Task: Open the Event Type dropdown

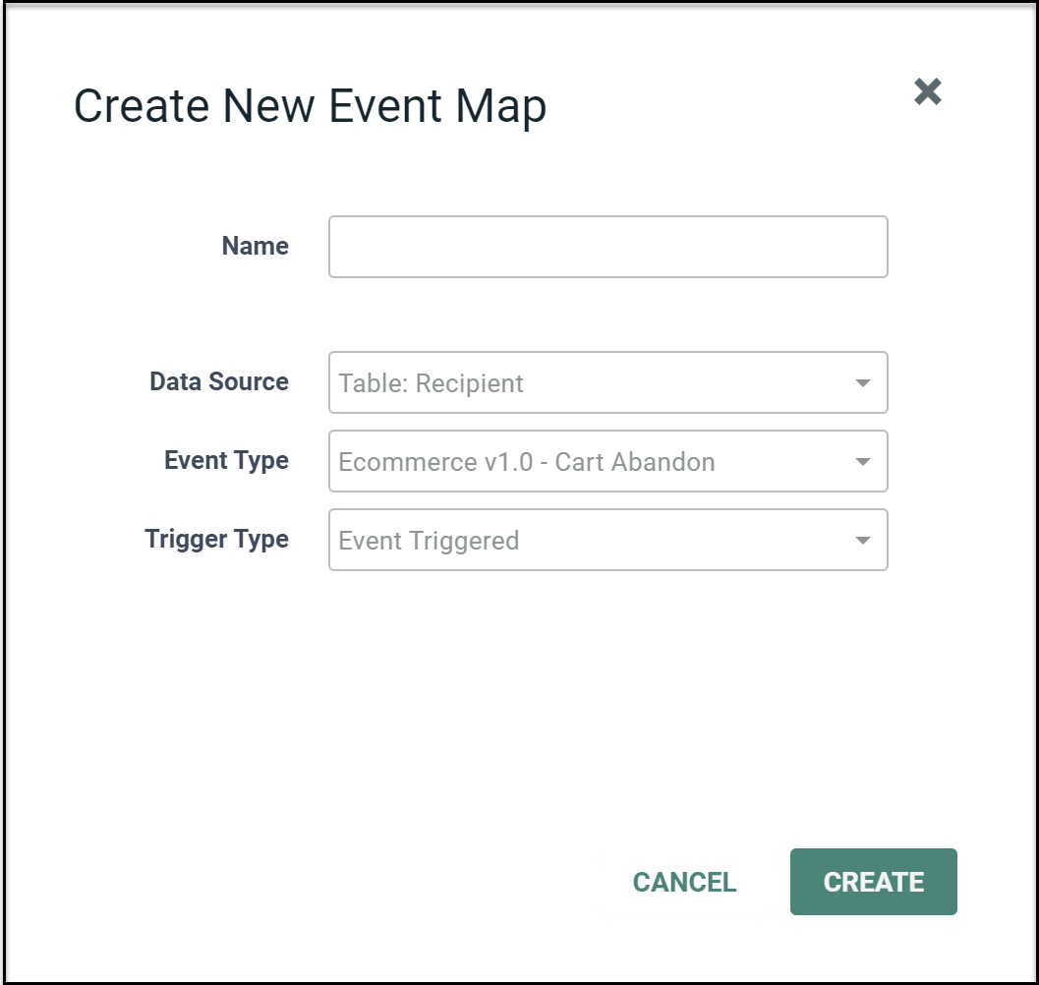Action: point(607,461)
